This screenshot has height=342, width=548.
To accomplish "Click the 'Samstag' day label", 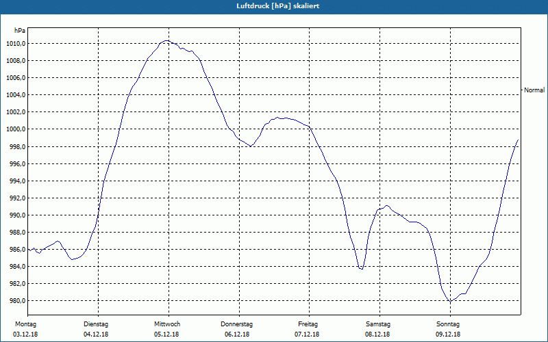I will coord(378,324).
